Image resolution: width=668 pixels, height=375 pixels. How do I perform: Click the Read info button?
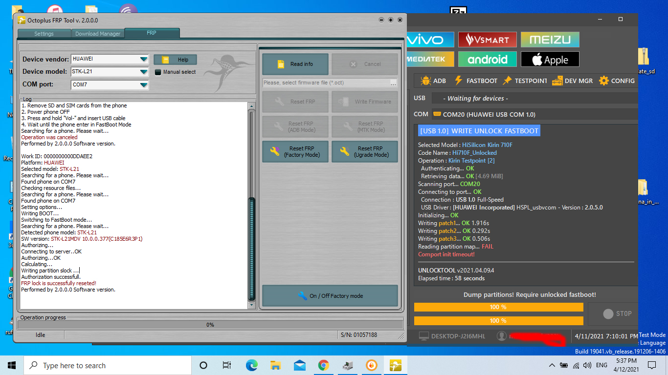tap(295, 64)
